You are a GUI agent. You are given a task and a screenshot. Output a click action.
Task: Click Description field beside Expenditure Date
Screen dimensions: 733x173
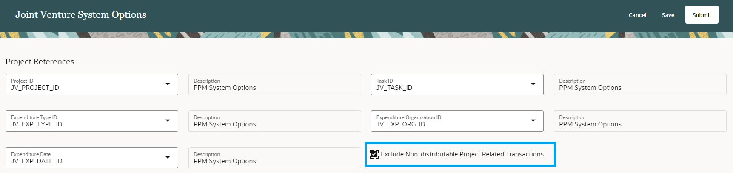click(x=275, y=158)
